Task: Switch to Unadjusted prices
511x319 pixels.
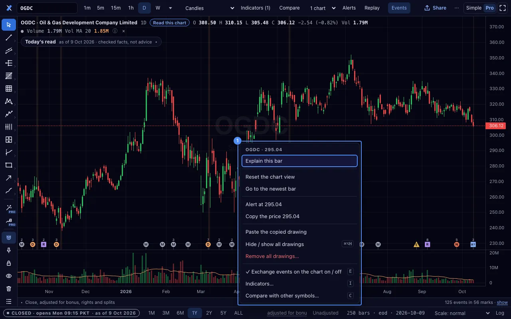Action: [325, 313]
